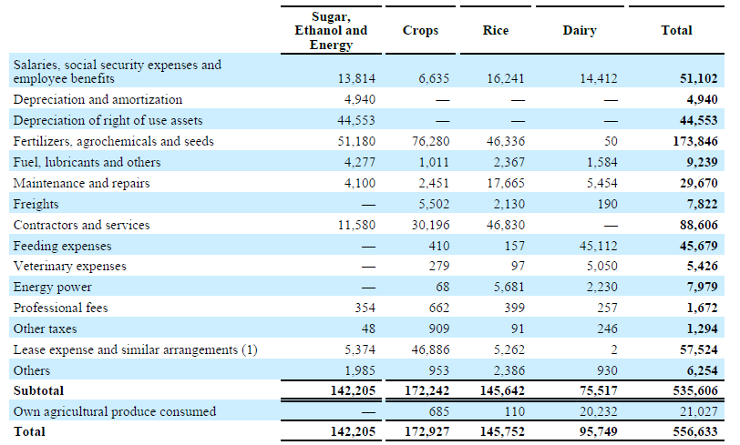Select the Dairy feeding expenses value 45,112
Screen dimensions: 740x445
pos(597,246)
